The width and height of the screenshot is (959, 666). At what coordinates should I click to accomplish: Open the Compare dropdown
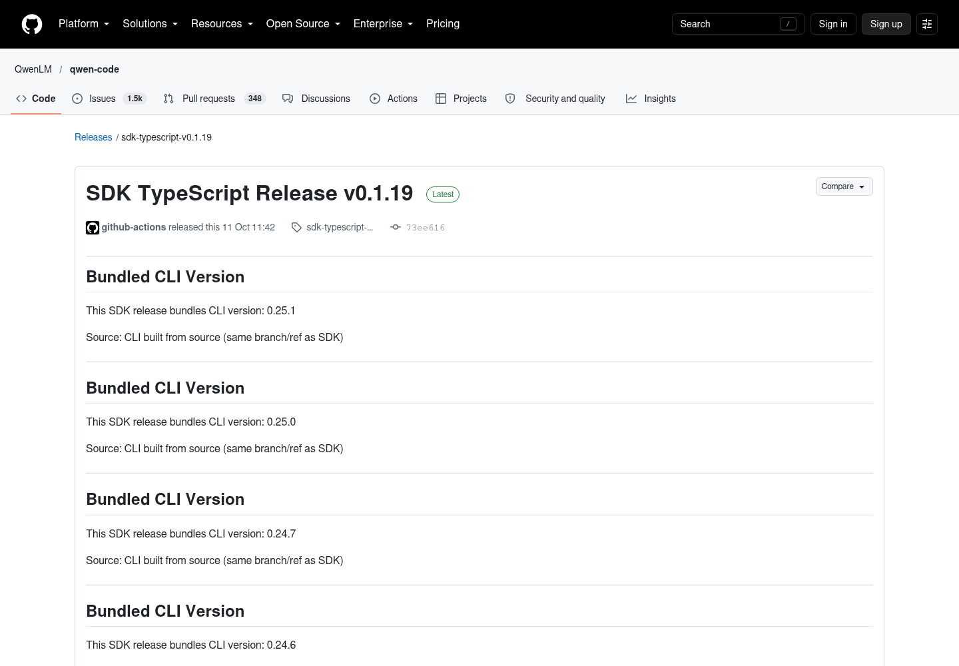point(844,186)
